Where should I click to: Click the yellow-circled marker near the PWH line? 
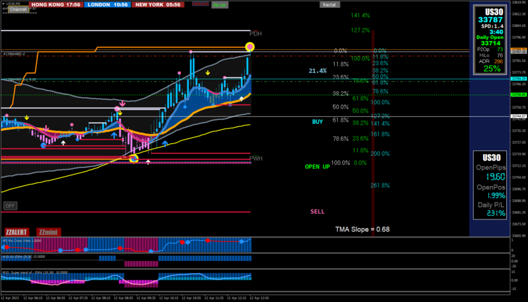pyautogui.click(x=134, y=159)
